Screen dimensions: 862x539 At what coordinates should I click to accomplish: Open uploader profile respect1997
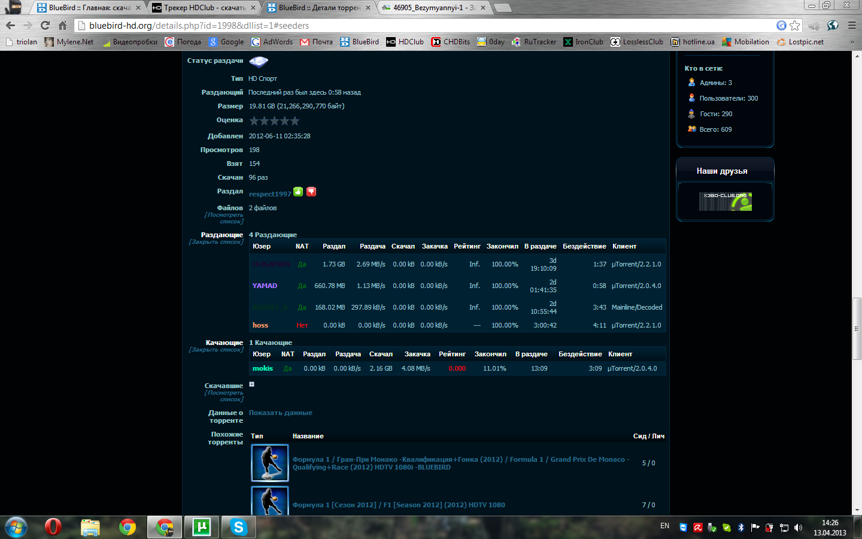coord(270,194)
